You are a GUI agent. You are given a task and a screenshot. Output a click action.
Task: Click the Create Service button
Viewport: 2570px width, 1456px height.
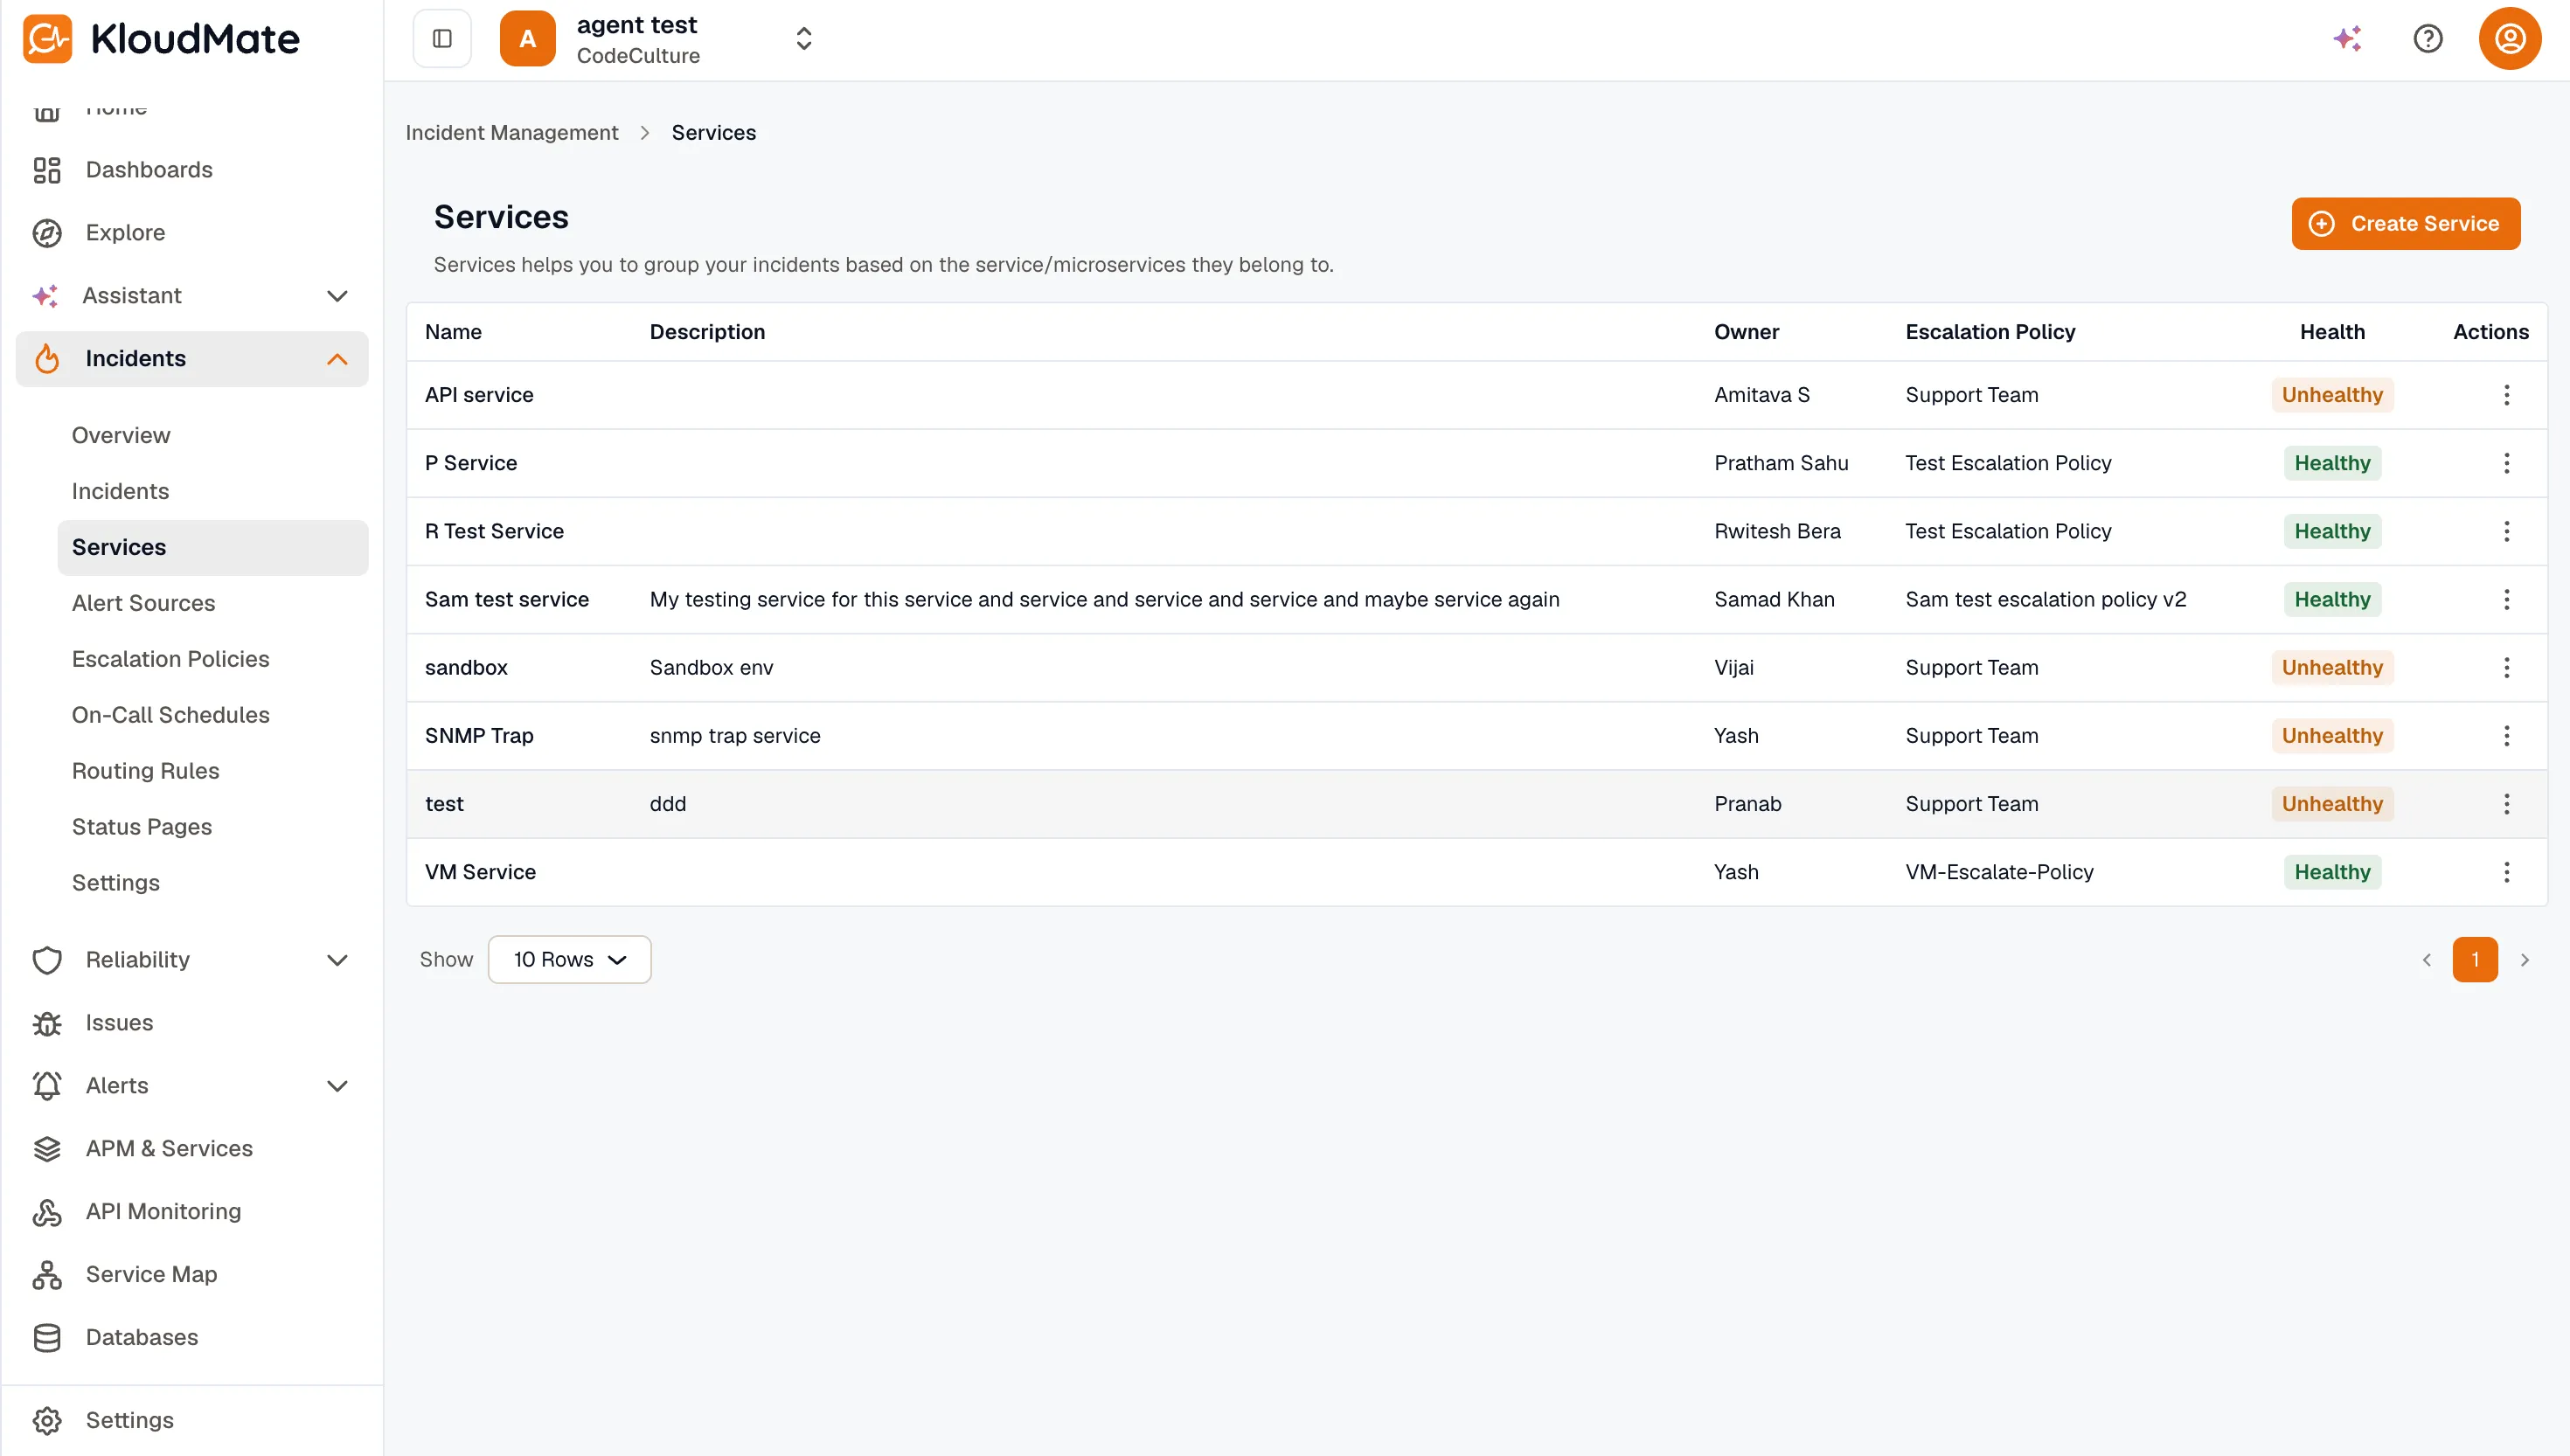point(2405,224)
